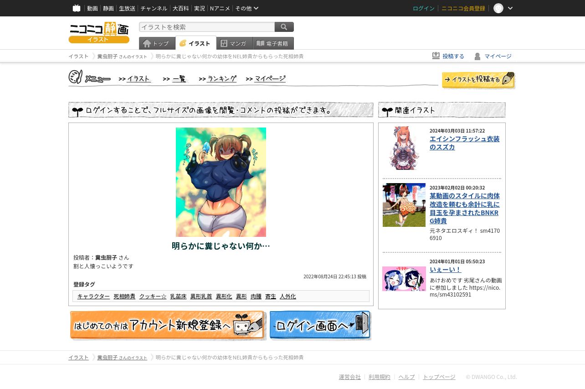Open the main illustration image
The image size is (585, 389).
pyautogui.click(x=221, y=182)
